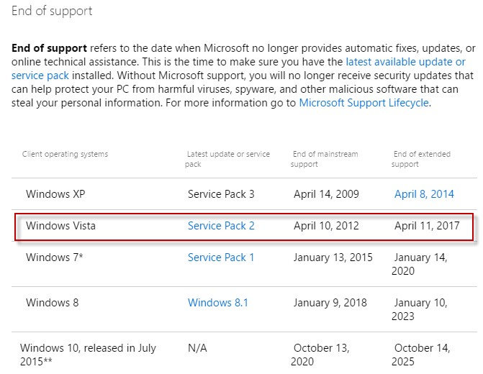Click the 'Windows 10, released in July 2015**' cell
This screenshot has height=374, width=483.
(x=88, y=355)
